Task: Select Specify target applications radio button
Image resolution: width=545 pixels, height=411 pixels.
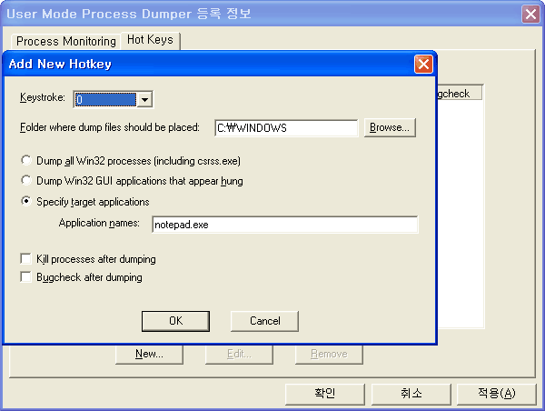Action: pyautogui.click(x=26, y=202)
